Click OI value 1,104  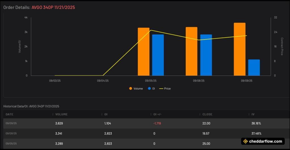pos(108,123)
